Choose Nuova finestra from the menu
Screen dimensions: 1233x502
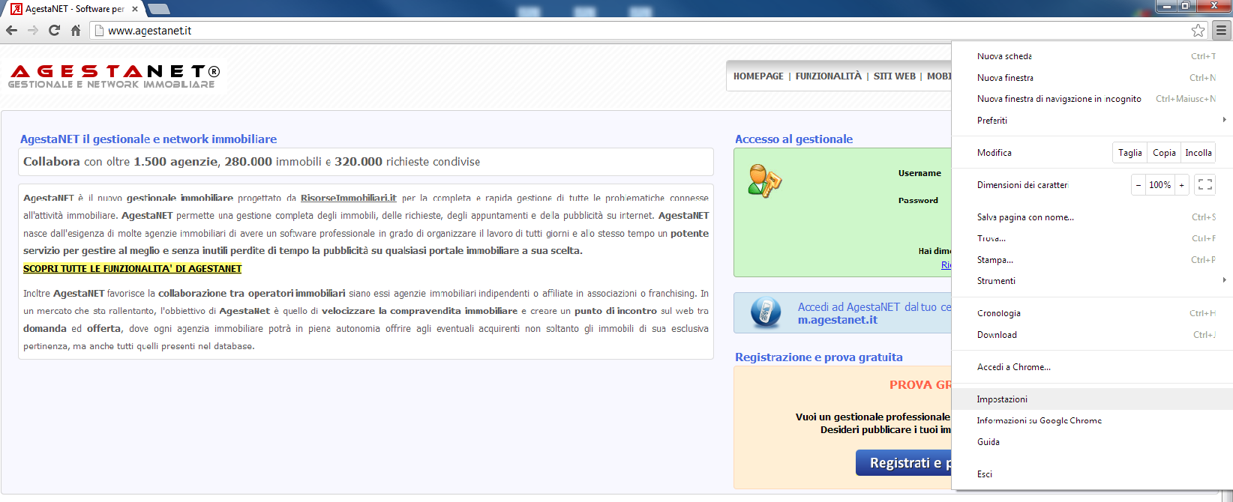(x=1092, y=78)
